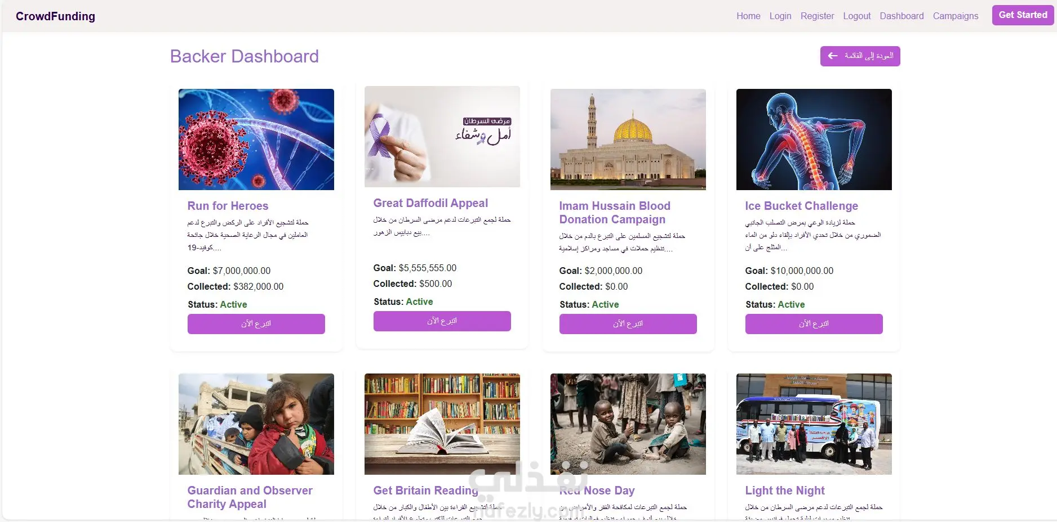The image size is (1057, 522).
Task: Navigate to Campaigns page
Action: (x=956, y=16)
